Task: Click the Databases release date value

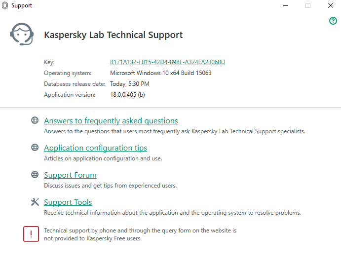Action: [x=130, y=84]
